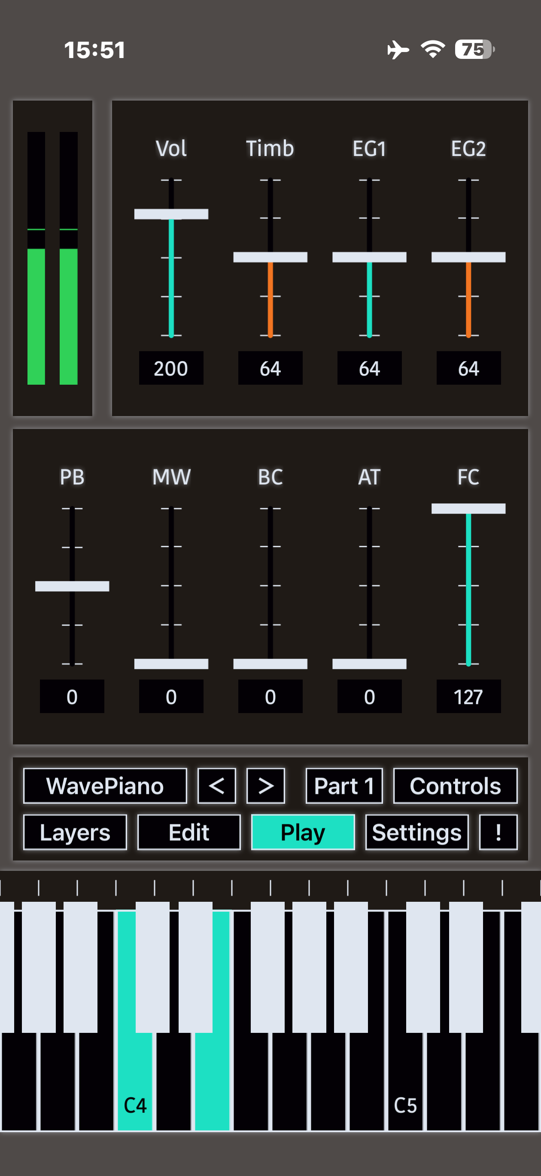This screenshot has width=541, height=1176.
Task: Click the Timb slider handle
Action: coord(270,257)
